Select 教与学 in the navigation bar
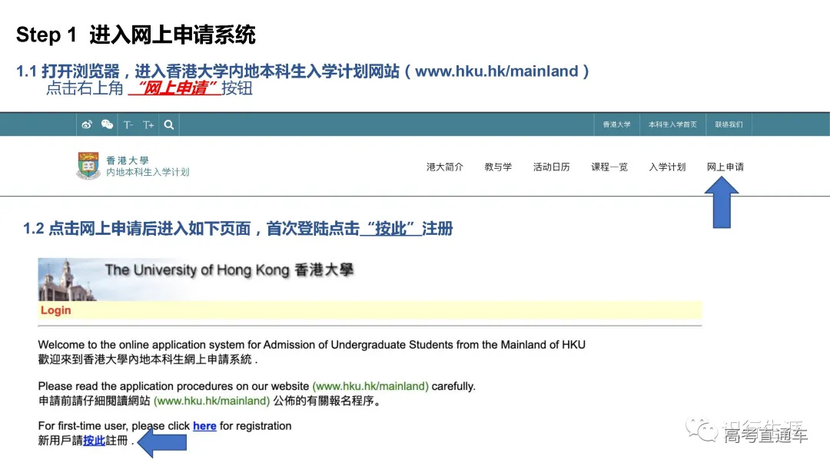The height and width of the screenshot is (466, 830). (498, 167)
